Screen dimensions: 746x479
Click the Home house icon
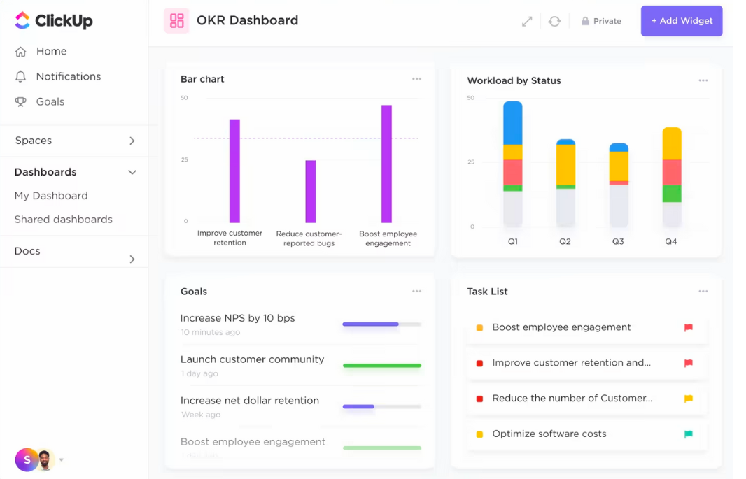click(x=21, y=52)
